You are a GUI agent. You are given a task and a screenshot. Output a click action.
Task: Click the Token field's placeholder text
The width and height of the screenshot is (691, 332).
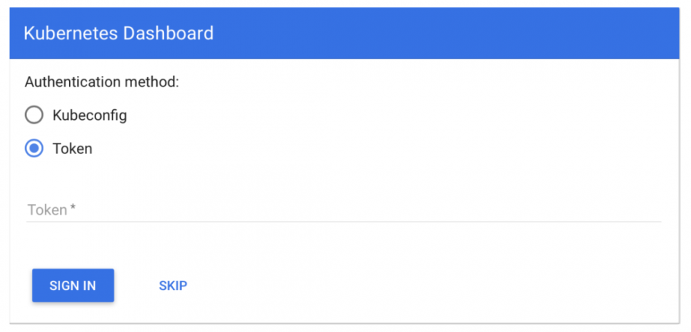pyautogui.click(x=47, y=210)
